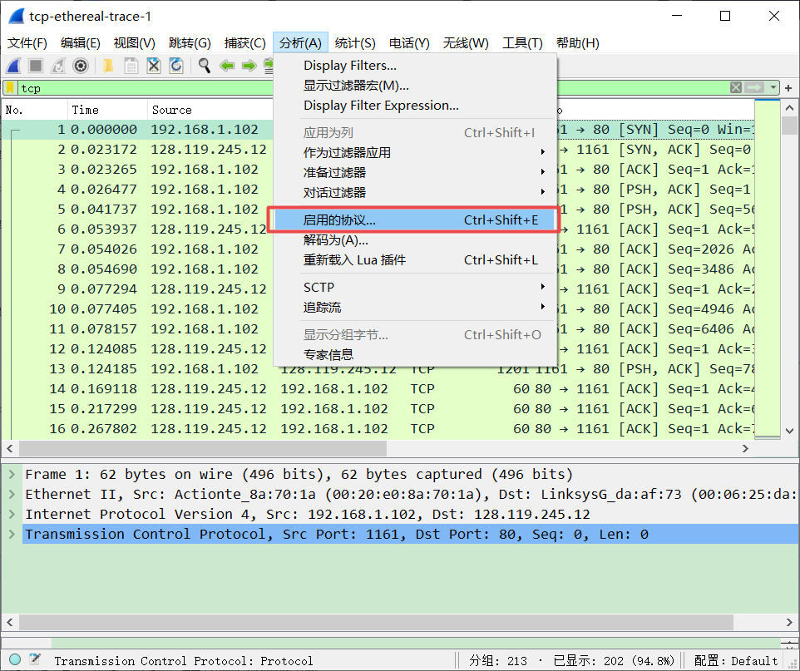Select packet 16 at time 0.267802
The width and height of the screenshot is (800, 671).
[x=378, y=428]
